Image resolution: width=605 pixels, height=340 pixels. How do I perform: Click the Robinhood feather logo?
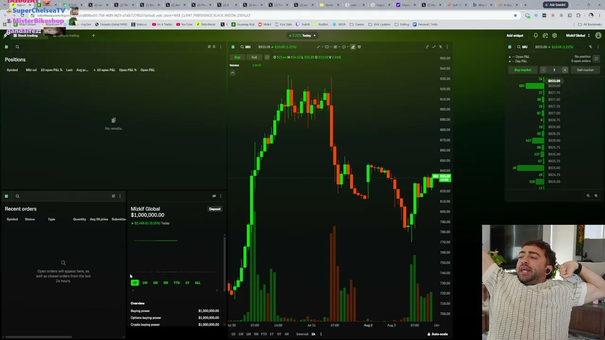tap(6, 35)
